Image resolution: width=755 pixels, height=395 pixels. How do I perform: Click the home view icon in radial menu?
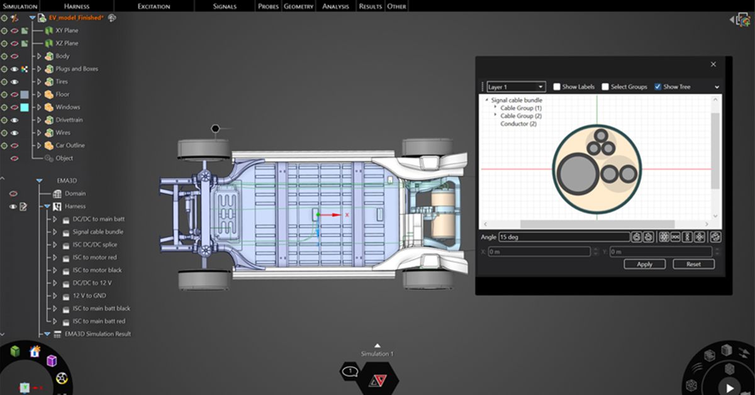pos(35,352)
